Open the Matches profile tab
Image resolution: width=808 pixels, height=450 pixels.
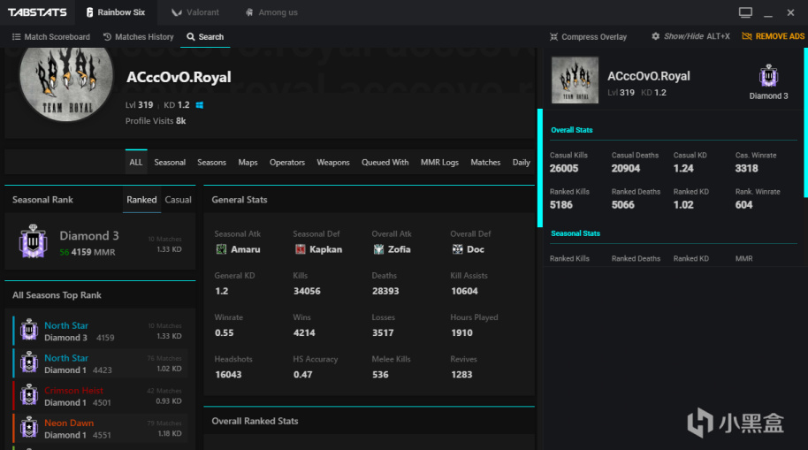[x=485, y=162]
